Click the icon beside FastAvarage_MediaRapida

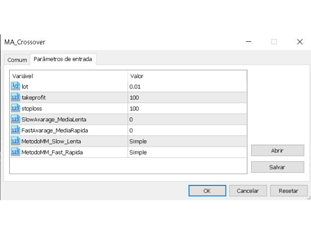[16, 130]
